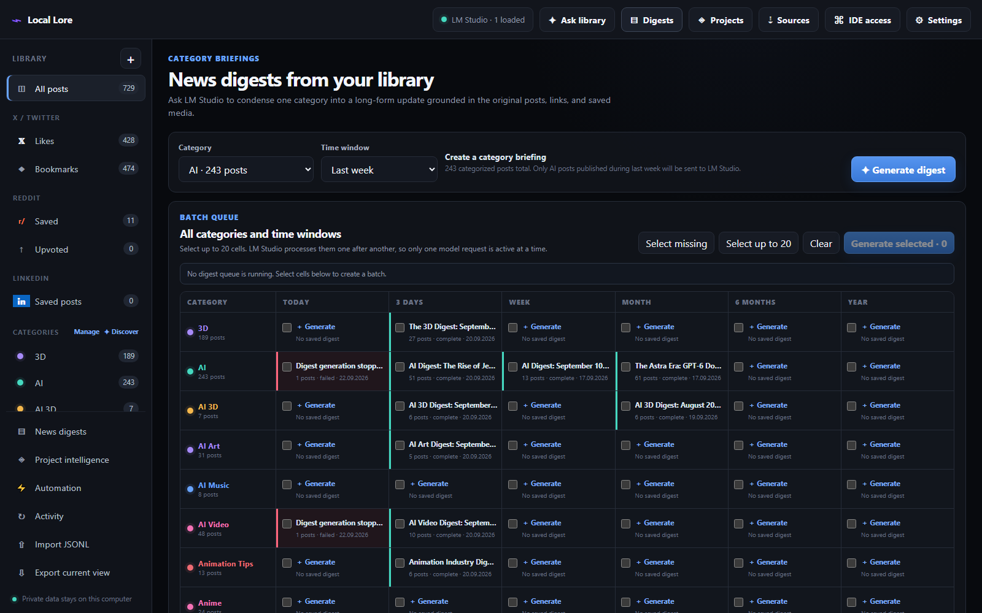This screenshot has width=982, height=613.
Task: Click the News digests sidebar icon
Action: (21, 432)
